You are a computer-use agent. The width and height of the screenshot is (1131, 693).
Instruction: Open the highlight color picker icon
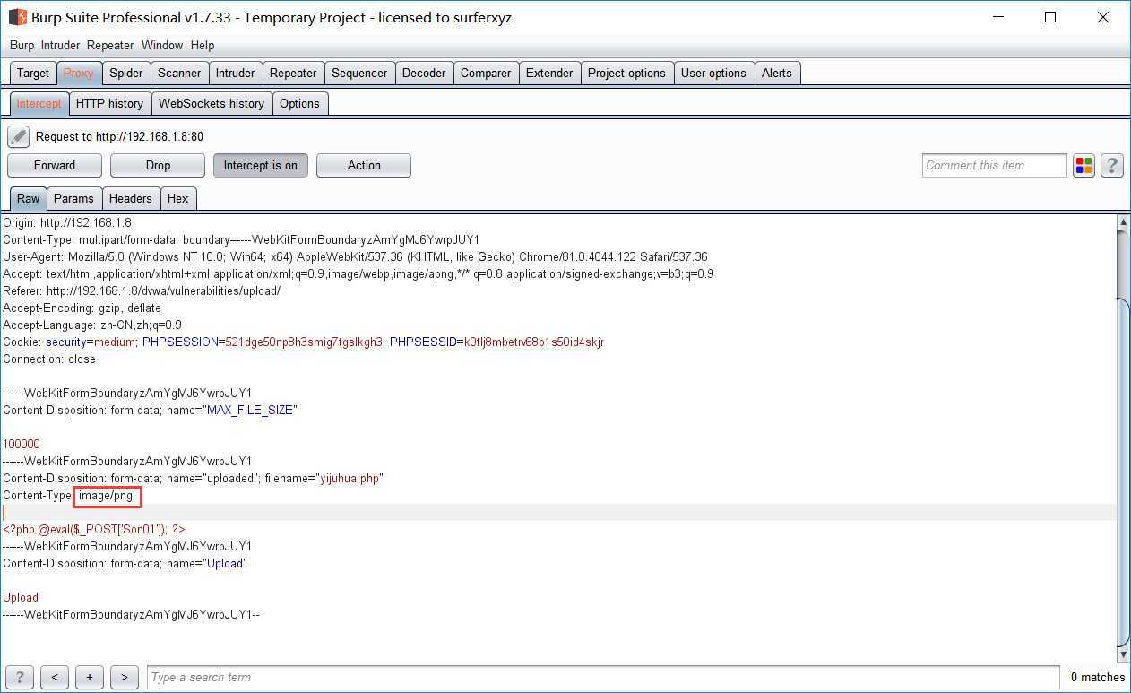tap(1084, 165)
